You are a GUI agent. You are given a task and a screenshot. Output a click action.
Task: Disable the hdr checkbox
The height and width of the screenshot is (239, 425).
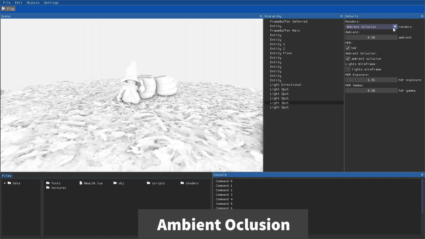pos(348,48)
